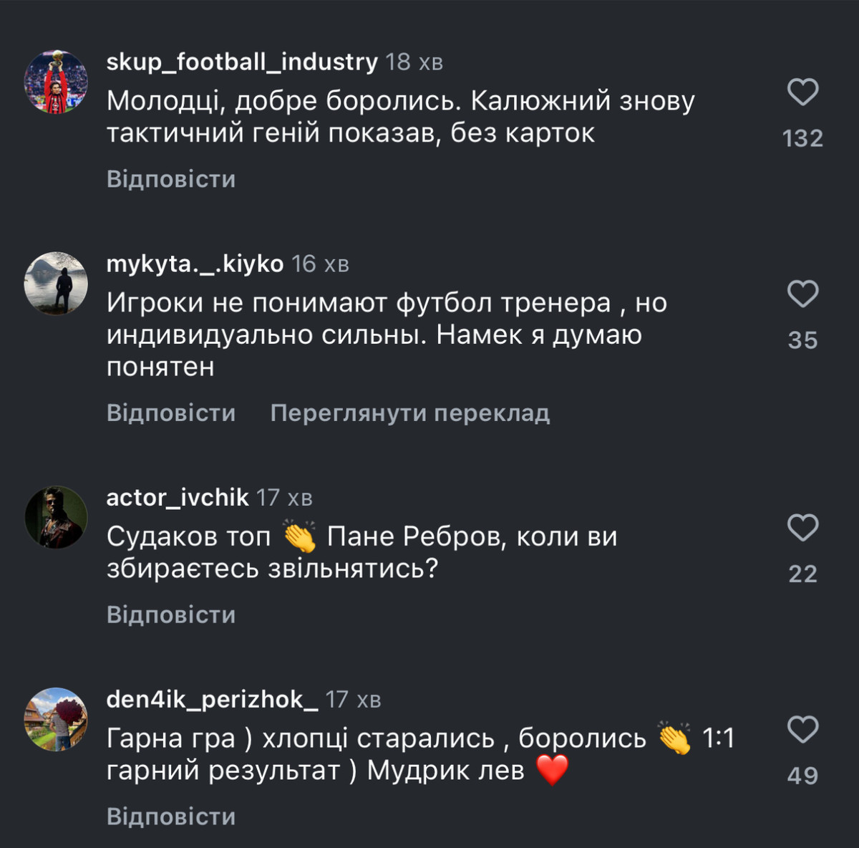The width and height of the screenshot is (859, 848).
Task: Tap the heart on actor_ivchik's comment
Action: [x=802, y=528]
